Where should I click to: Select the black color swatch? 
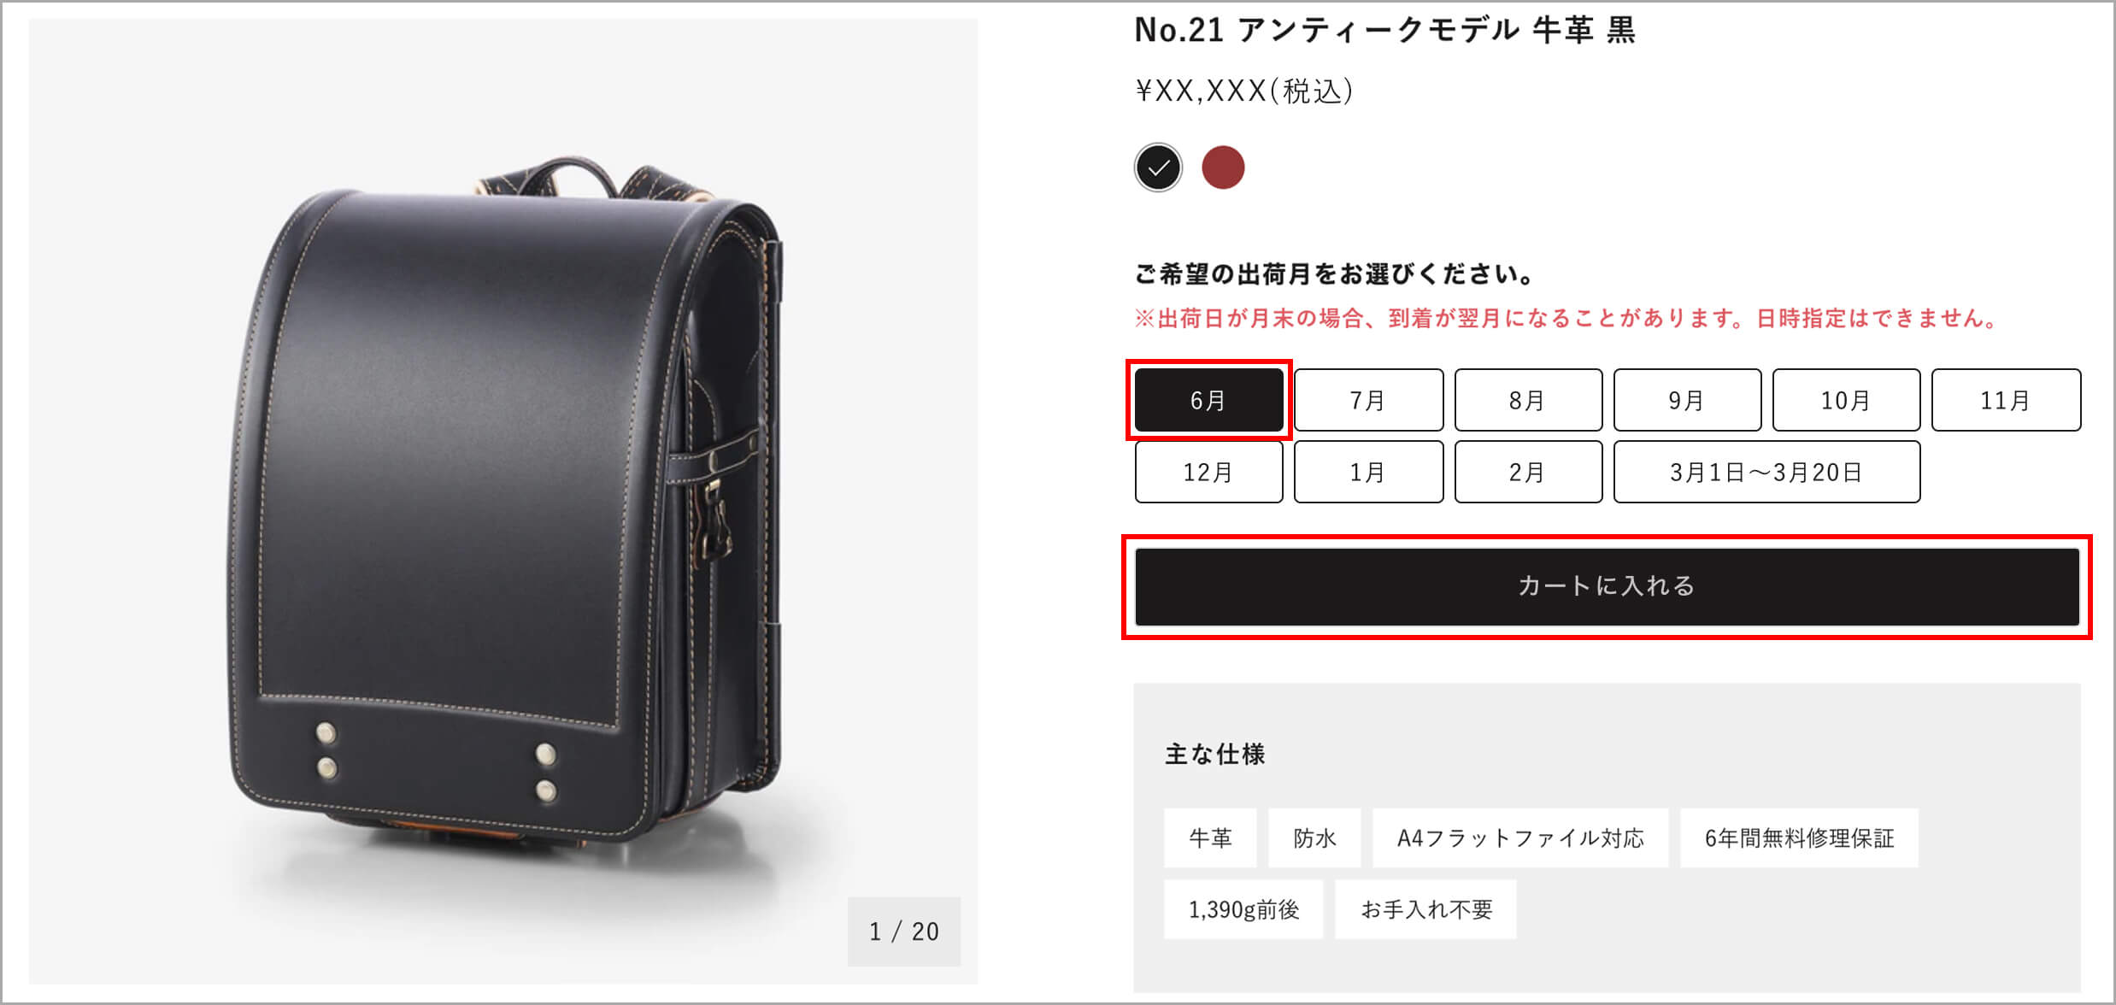tap(1158, 167)
